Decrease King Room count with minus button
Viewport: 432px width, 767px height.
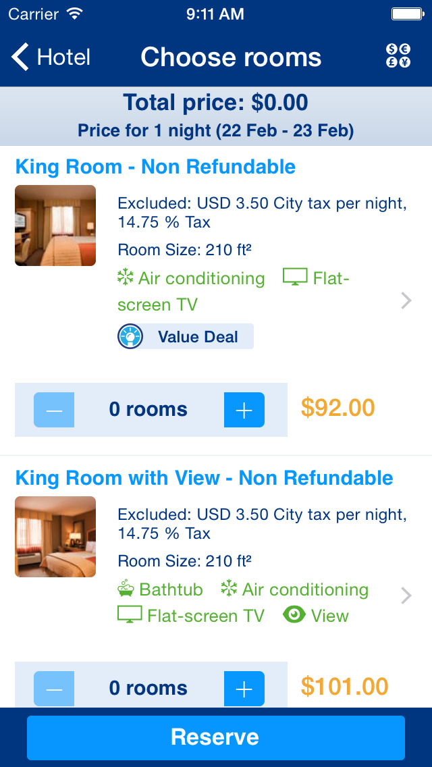pyautogui.click(x=55, y=410)
